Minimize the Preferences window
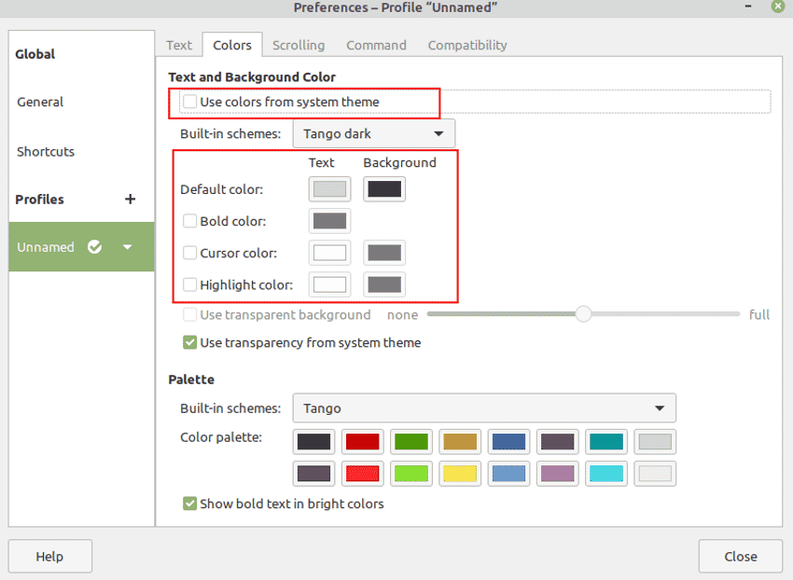The height and width of the screenshot is (580, 793). click(x=748, y=7)
